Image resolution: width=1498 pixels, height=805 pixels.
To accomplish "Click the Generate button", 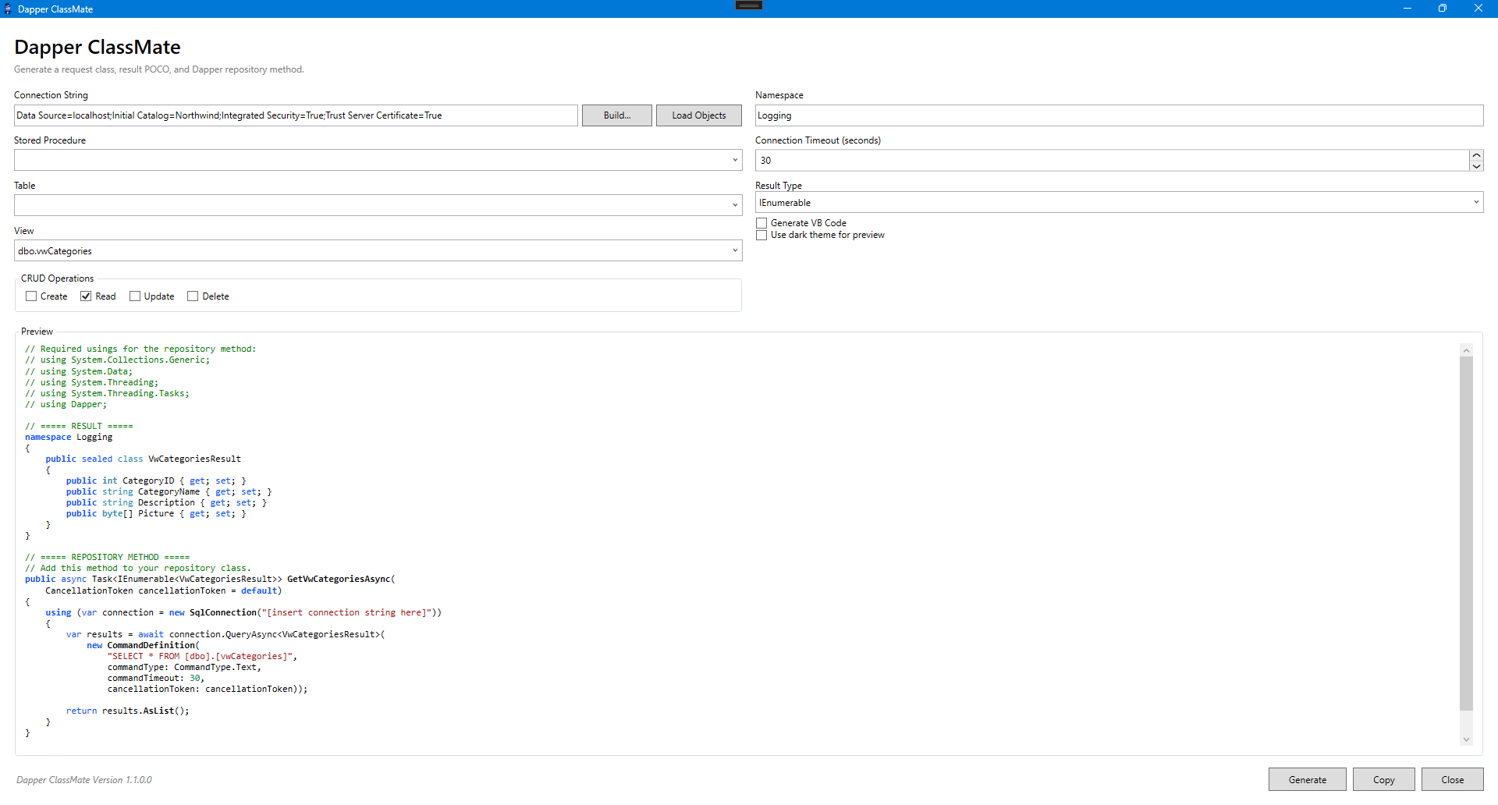I will point(1308,779).
